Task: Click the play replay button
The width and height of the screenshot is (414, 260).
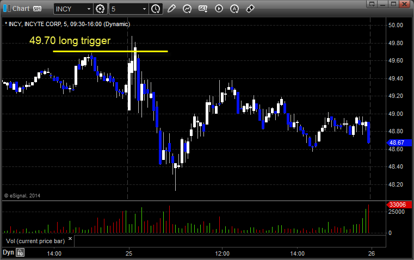Action: [219, 9]
